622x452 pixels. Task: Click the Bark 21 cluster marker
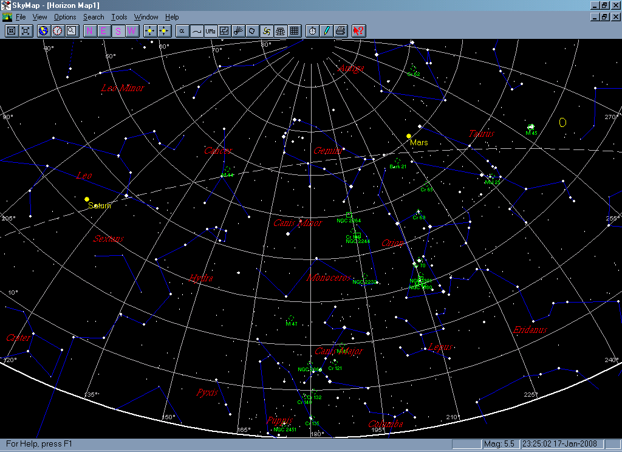tap(397, 161)
